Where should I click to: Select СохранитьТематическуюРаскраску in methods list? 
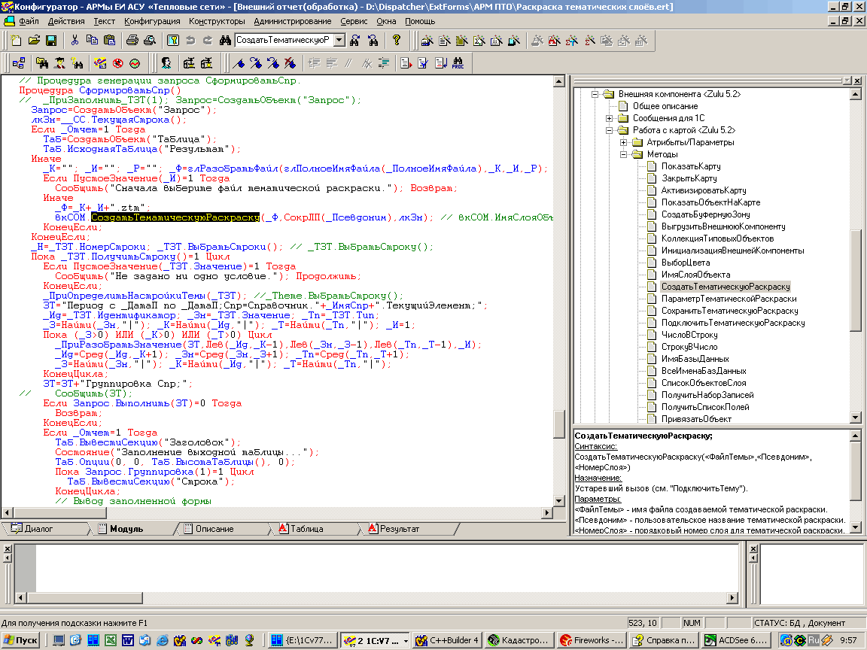coord(729,311)
